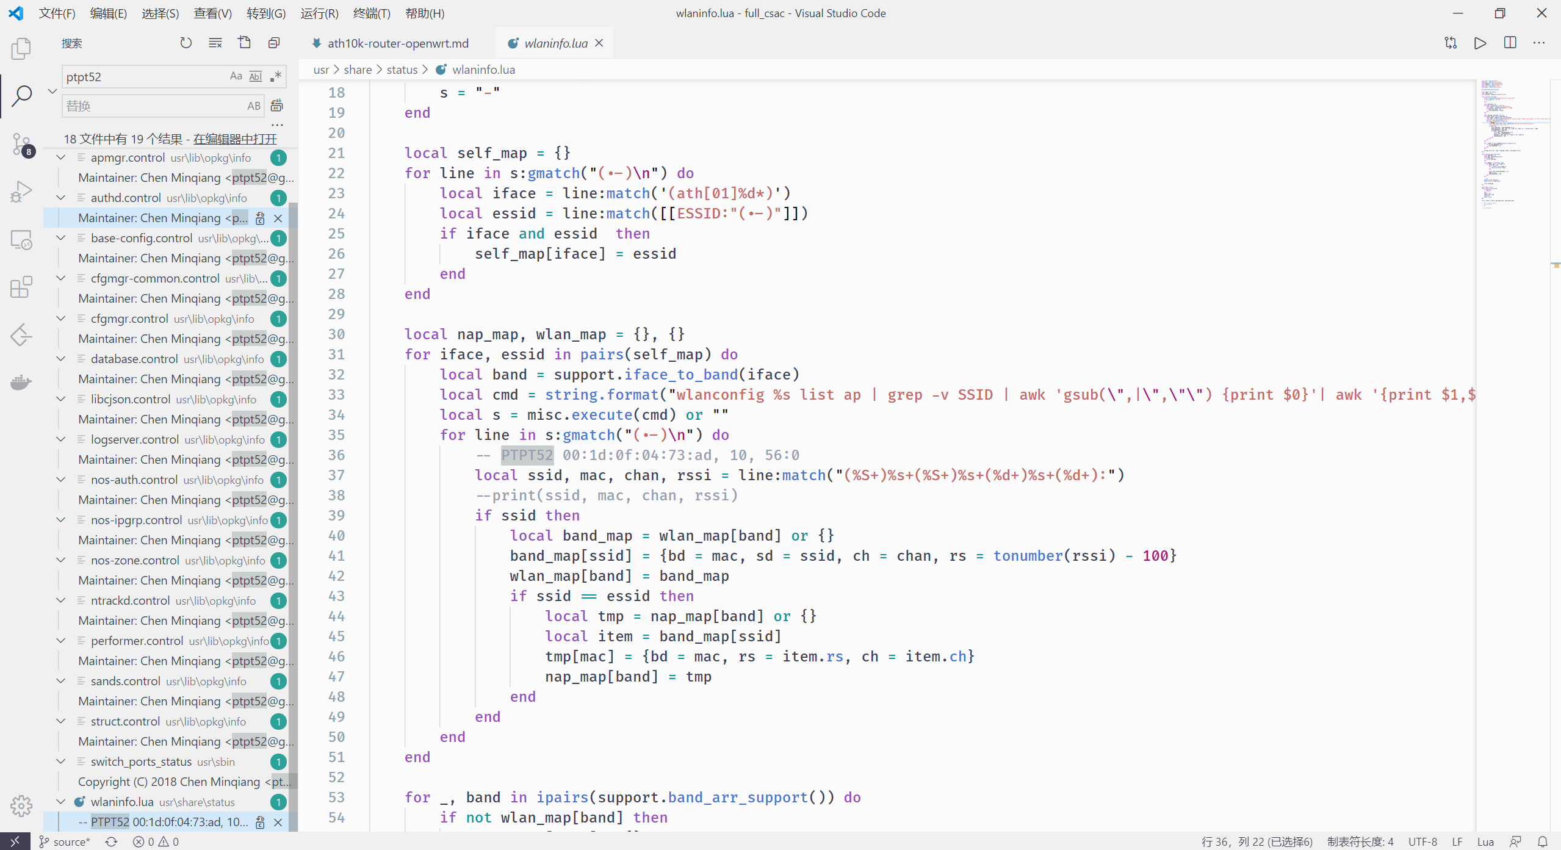Change the Lua language mode

[1485, 841]
